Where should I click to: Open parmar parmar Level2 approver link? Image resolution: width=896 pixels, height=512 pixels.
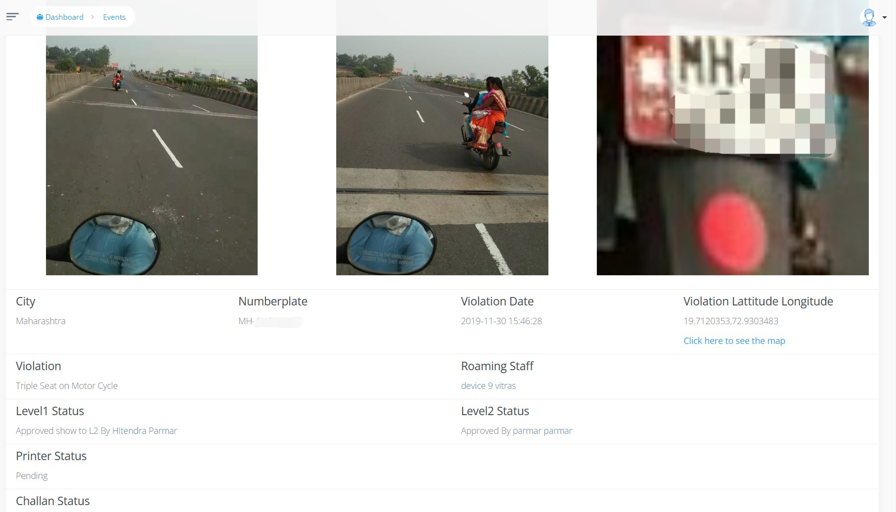pyautogui.click(x=542, y=430)
